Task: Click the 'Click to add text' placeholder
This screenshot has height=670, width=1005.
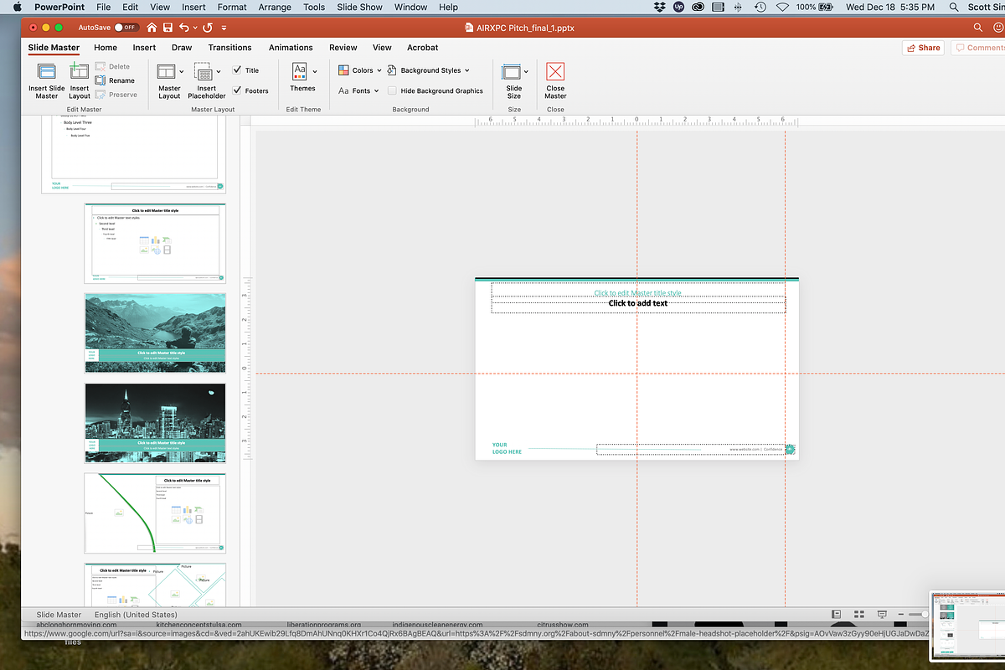Action: pyautogui.click(x=638, y=304)
